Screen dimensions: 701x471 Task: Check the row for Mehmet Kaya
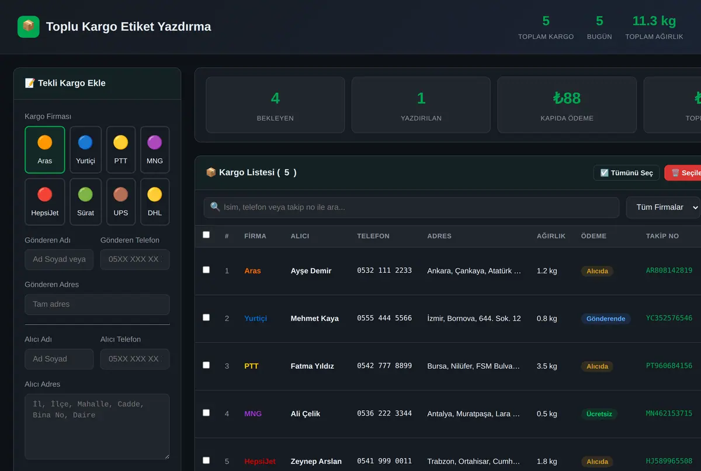pyautogui.click(x=206, y=317)
